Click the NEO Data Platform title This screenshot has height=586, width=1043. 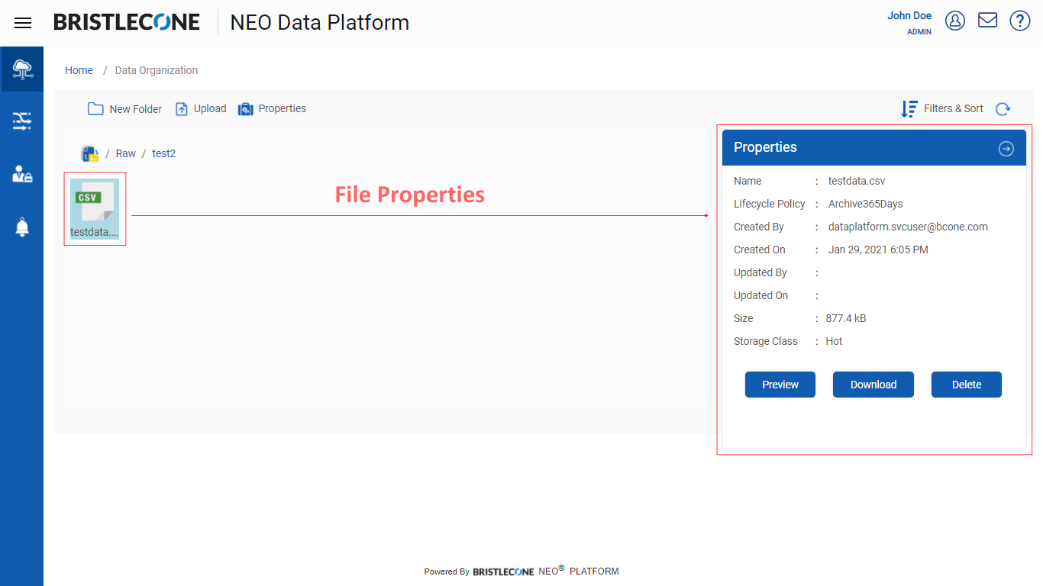point(320,23)
